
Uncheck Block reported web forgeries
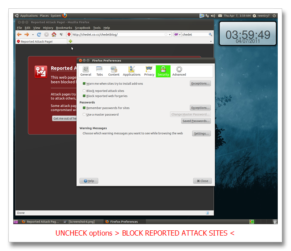tap(84, 96)
